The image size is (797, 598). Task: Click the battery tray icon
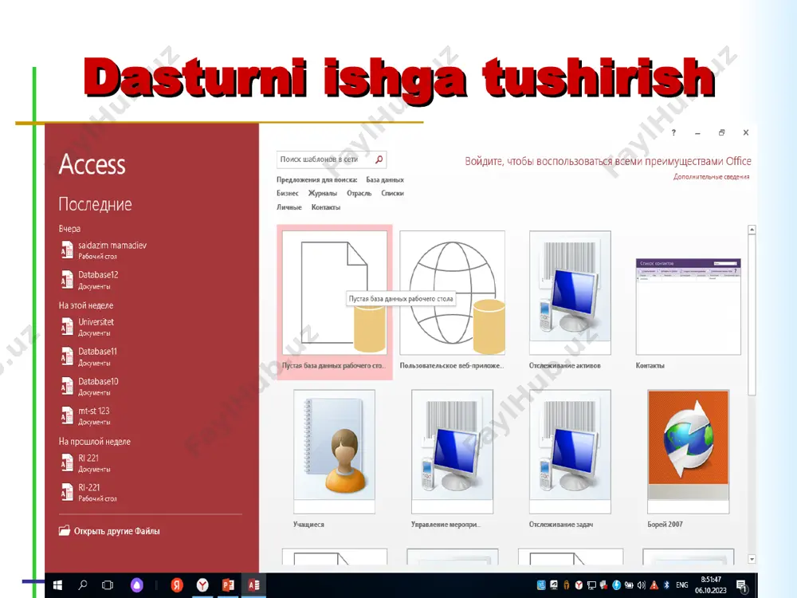click(629, 585)
